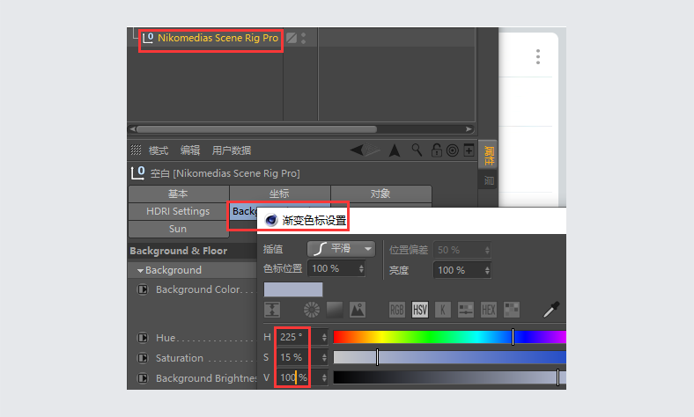Open the HDRI Settings tab
This screenshot has width=694, height=417.
point(179,211)
